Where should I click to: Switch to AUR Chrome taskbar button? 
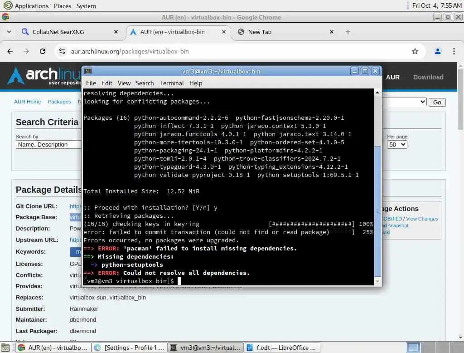coord(53,348)
